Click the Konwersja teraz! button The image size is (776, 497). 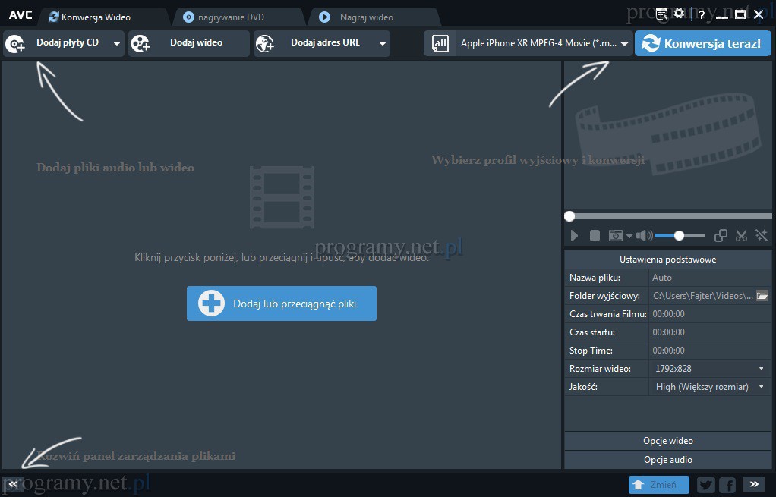coord(702,44)
